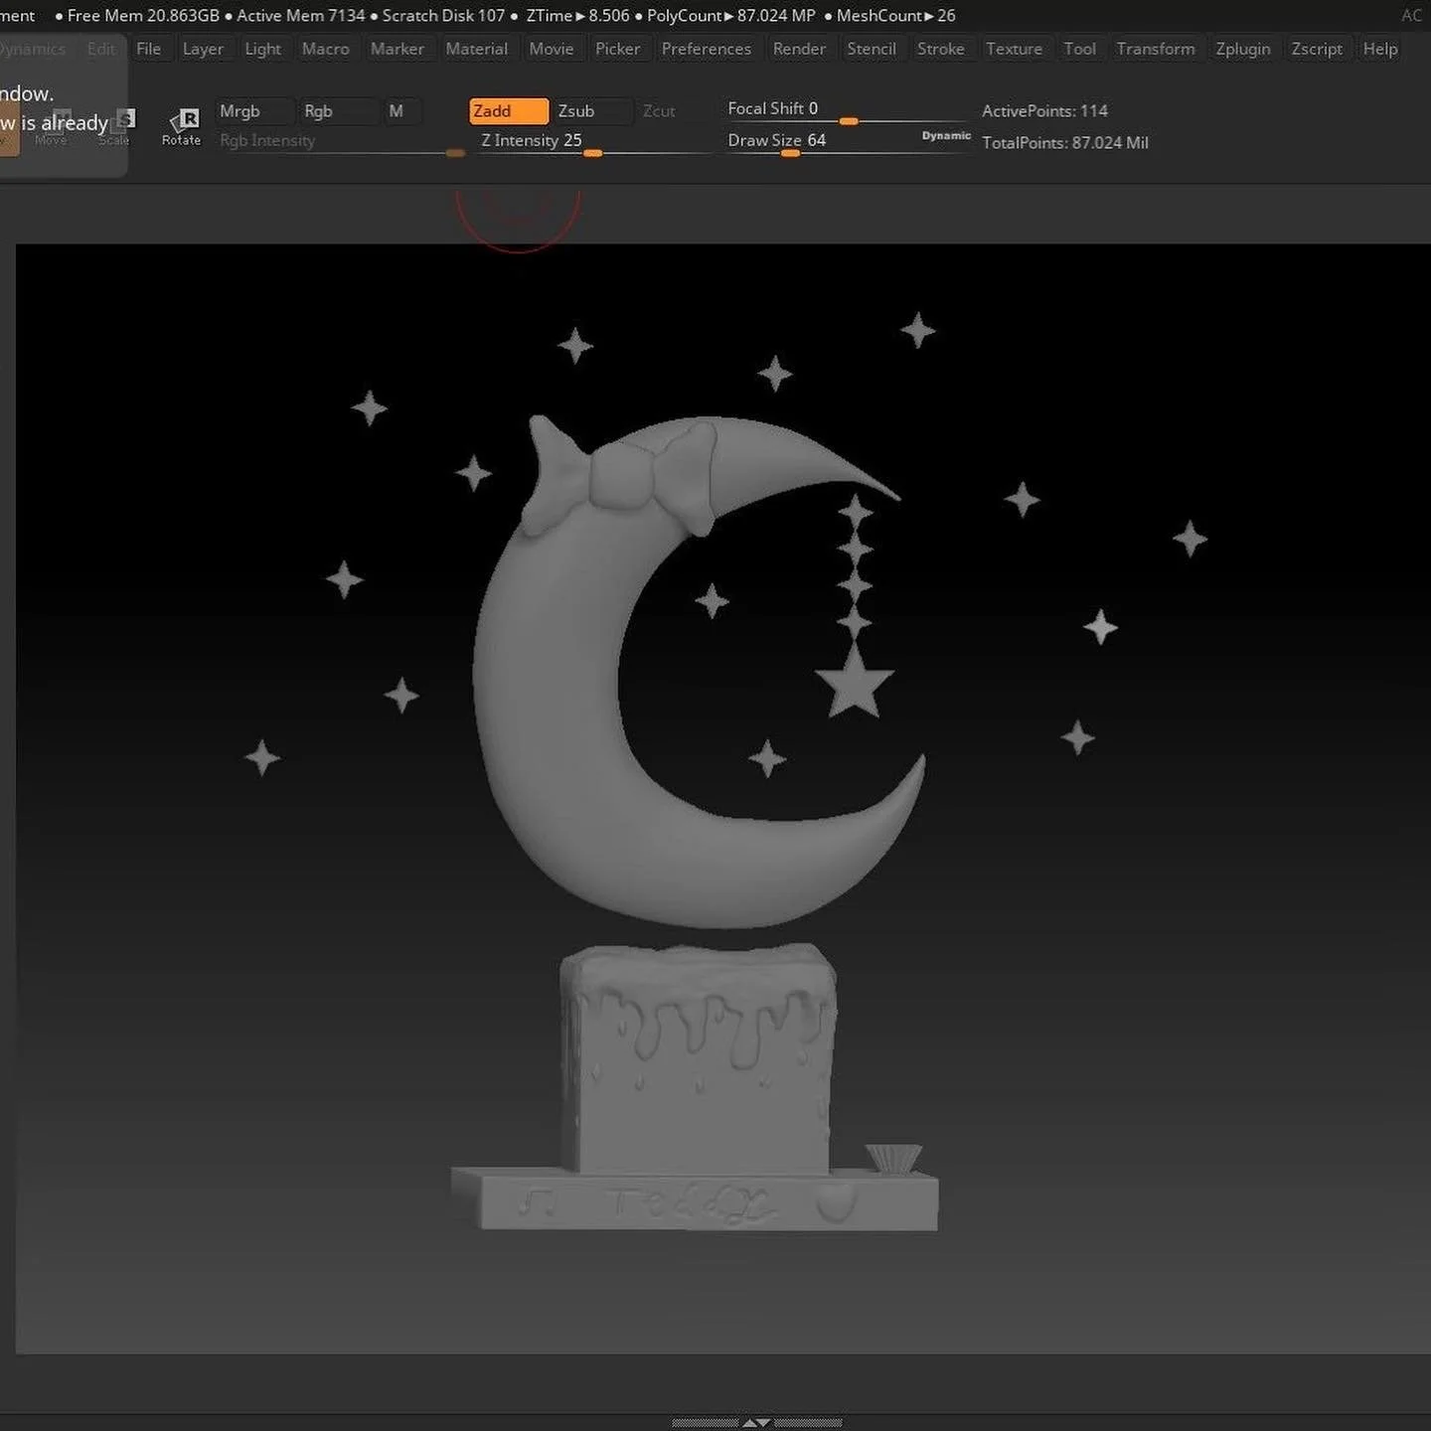Open the Help menu
Screen dimensions: 1431x1431
(1380, 49)
